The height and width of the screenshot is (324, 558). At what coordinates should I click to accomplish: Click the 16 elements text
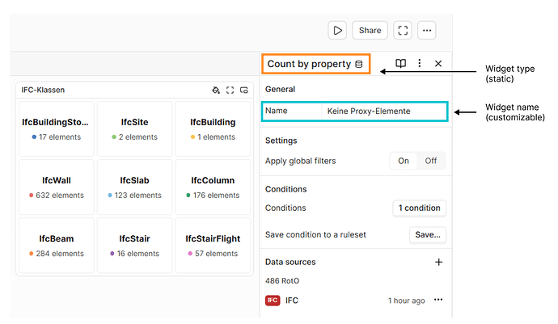point(138,254)
